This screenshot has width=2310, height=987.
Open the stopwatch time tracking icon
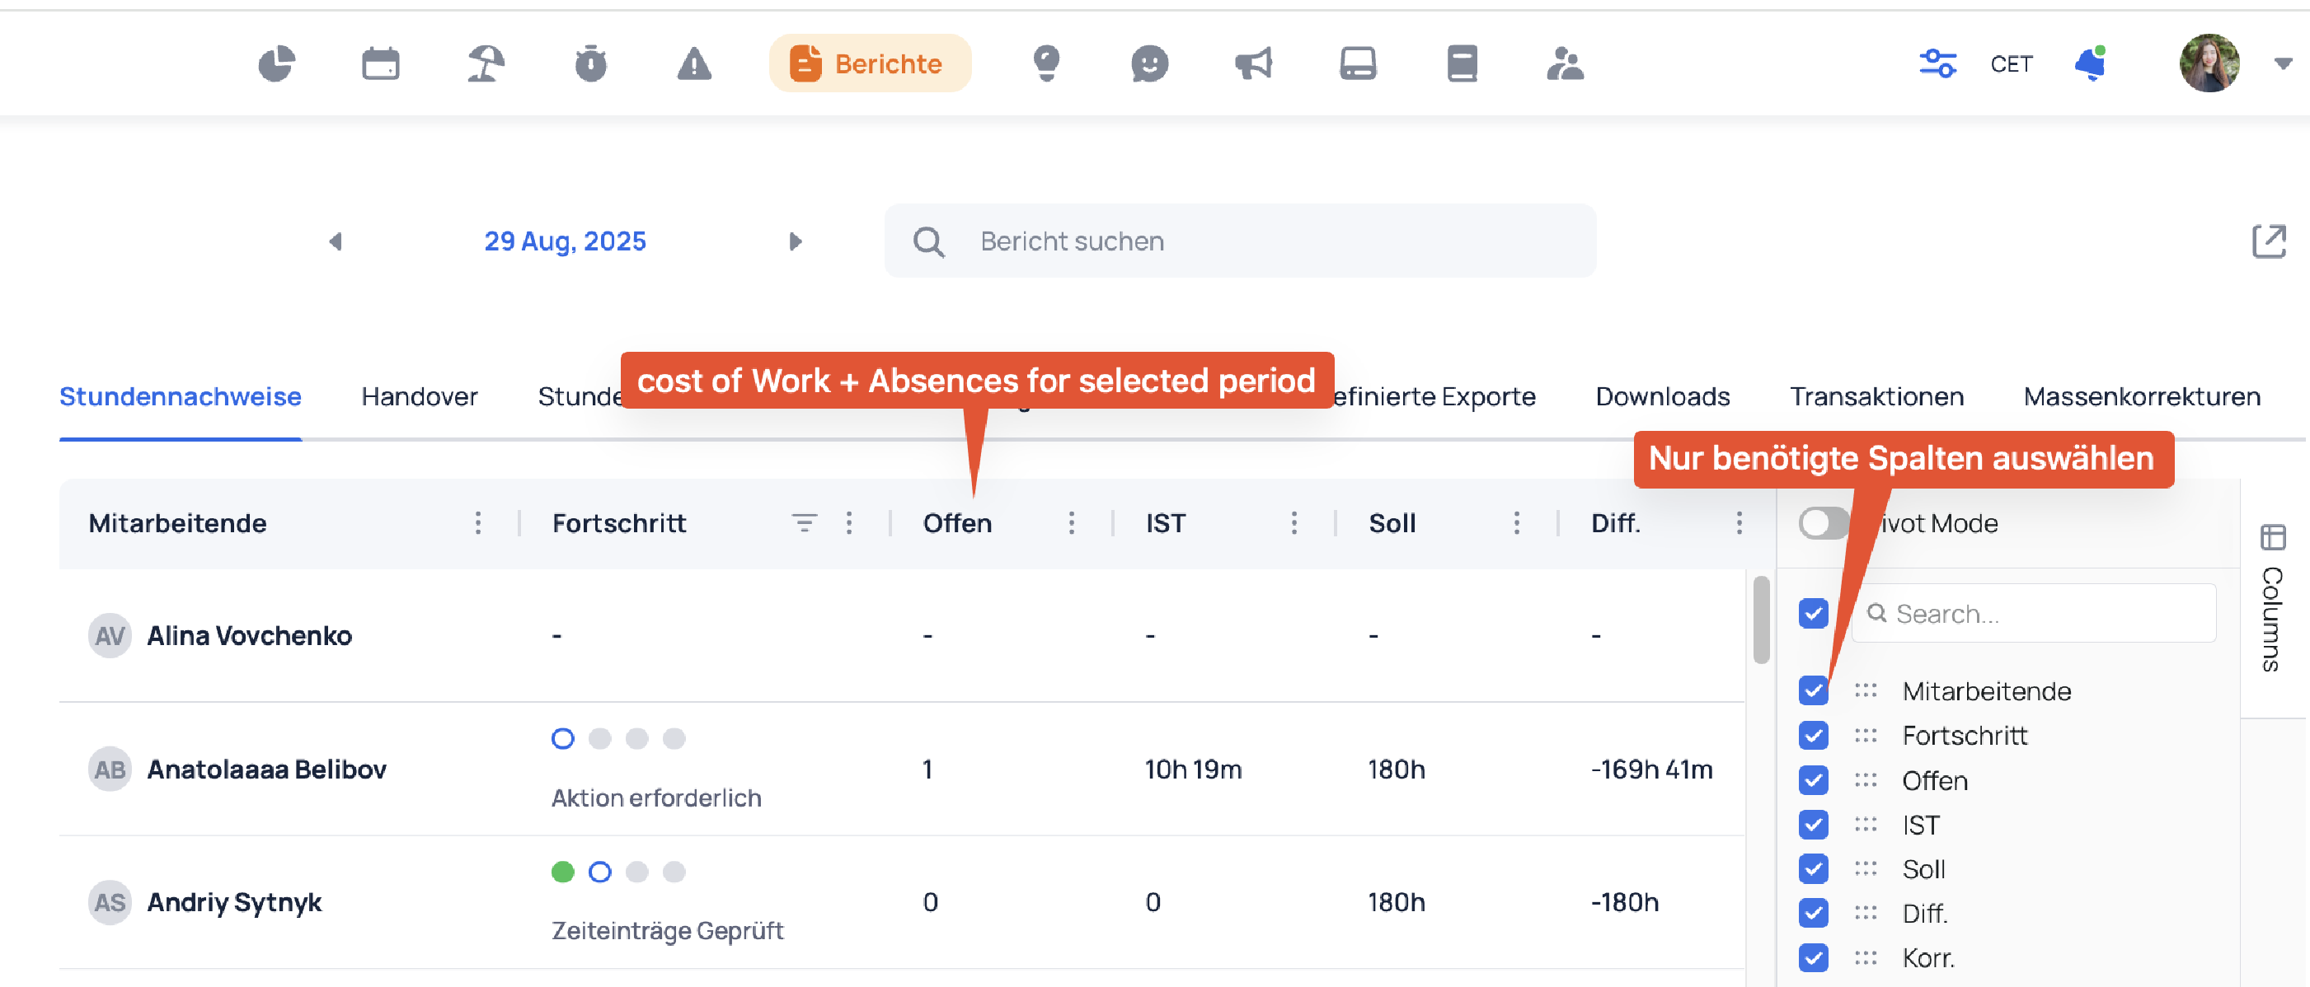point(590,63)
